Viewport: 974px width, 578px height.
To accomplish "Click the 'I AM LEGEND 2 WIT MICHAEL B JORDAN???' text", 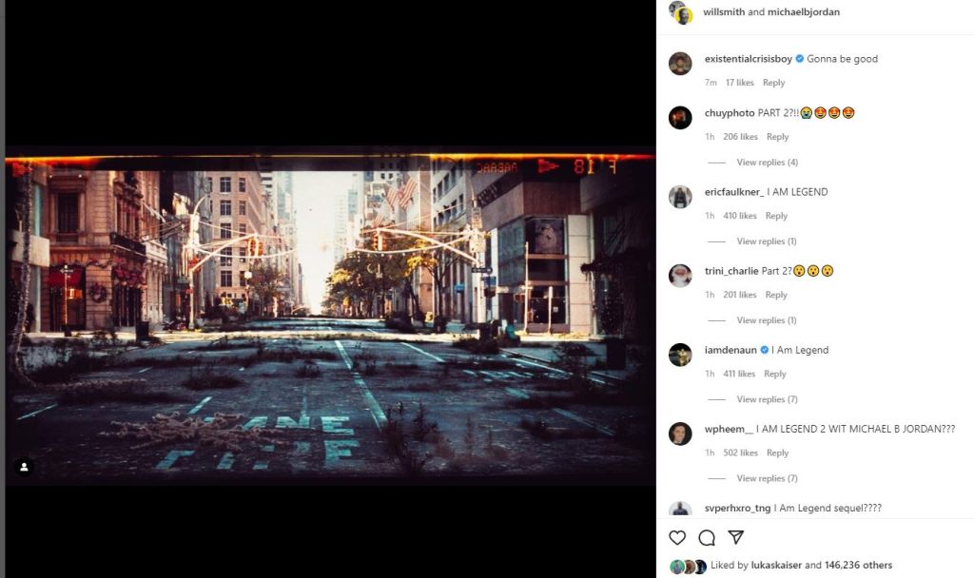I will coord(855,429).
